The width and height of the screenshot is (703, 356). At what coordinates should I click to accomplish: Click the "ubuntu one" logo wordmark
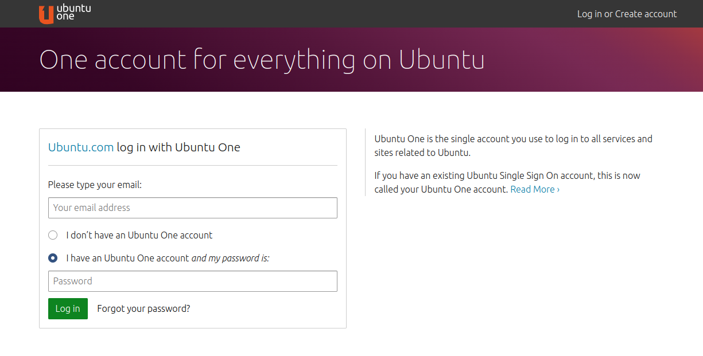click(75, 13)
